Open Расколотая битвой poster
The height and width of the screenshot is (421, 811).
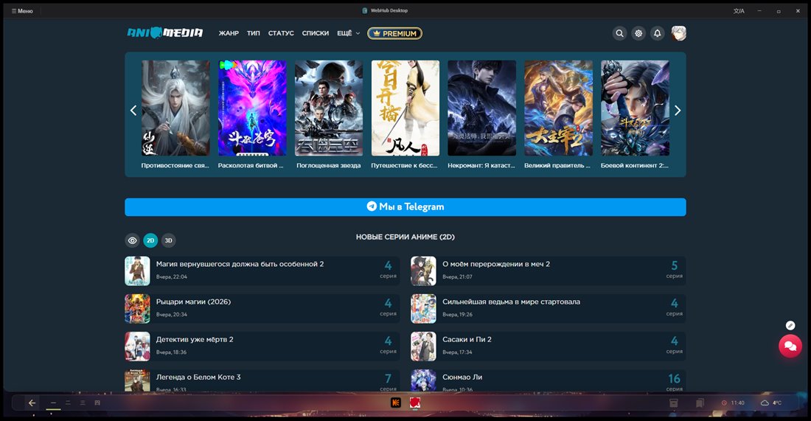pyautogui.click(x=252, y=108)
